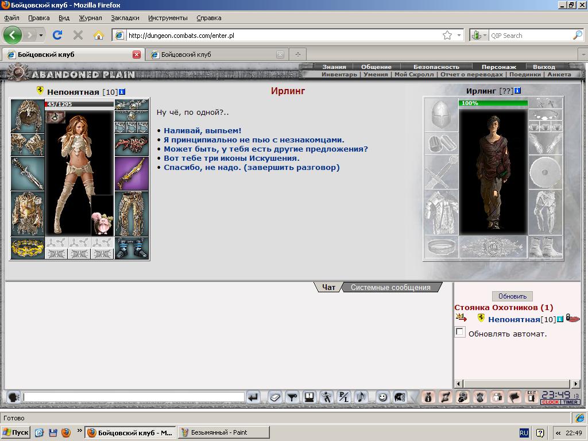Click Ирлинг 100% health bar
Image resolution: width=588 pixels, height=441 pixels.
click(x=493, y=103)
